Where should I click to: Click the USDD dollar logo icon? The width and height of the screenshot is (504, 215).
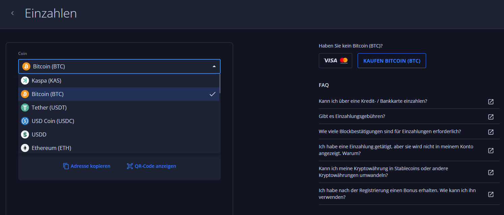pos(25,134)
